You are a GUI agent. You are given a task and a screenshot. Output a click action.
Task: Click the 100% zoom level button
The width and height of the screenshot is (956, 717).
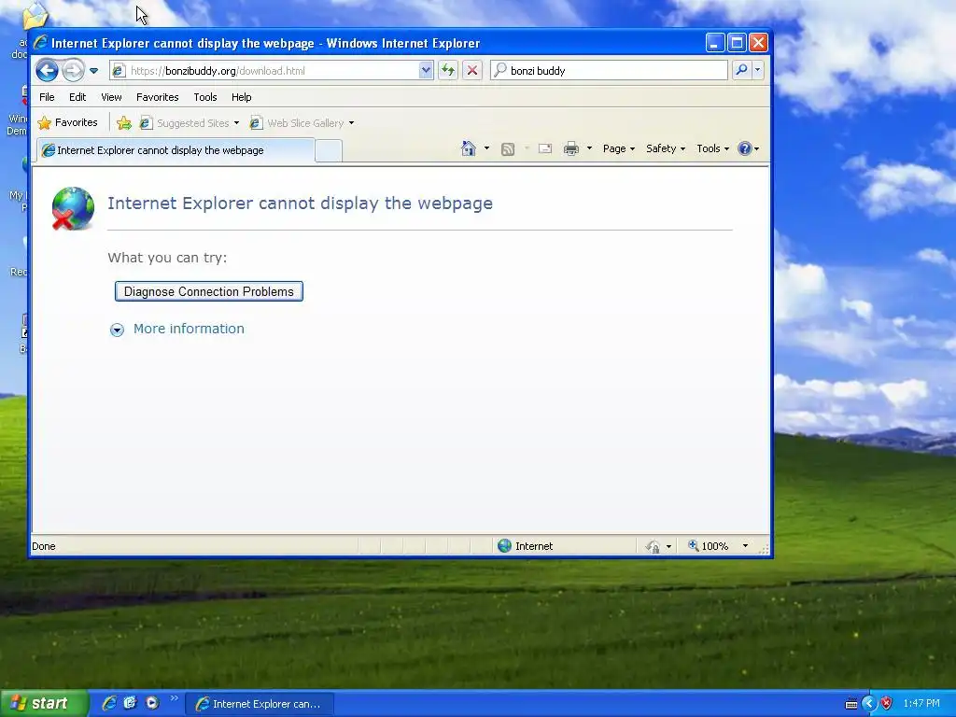point(709,546)
